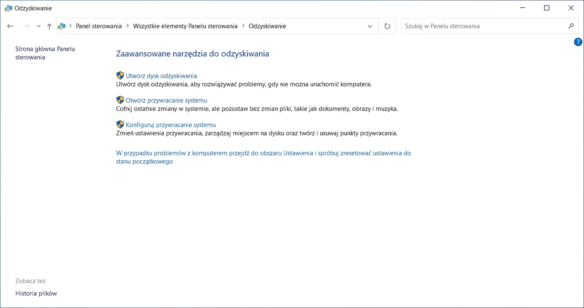
Task: Click the shield icon beside "Konfiguruj przywracanie systemu"
Action: pyautogui.click(x=120, y=124)
